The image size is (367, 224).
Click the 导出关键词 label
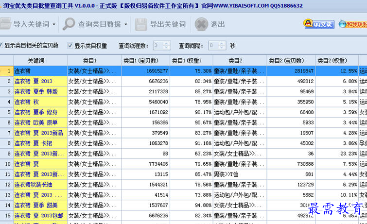tap(168, 24)
